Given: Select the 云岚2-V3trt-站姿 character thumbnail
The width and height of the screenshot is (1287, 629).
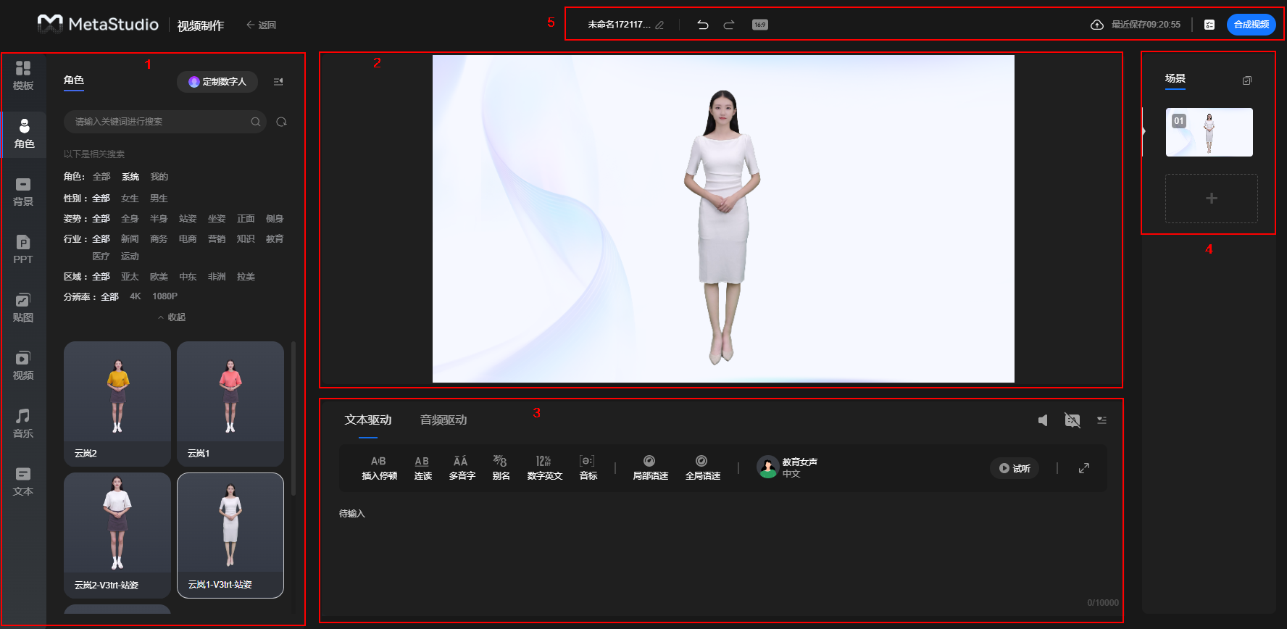Looking at the screenshot, I should [117, 535].
